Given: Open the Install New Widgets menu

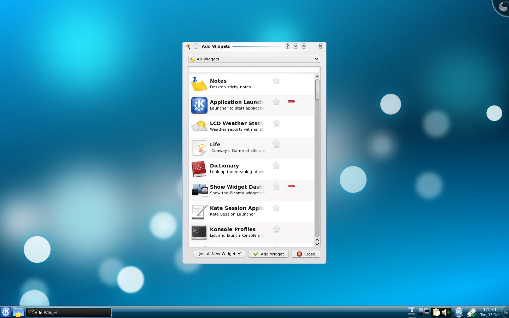Looking at the screenshot, I should coord(219,254).
